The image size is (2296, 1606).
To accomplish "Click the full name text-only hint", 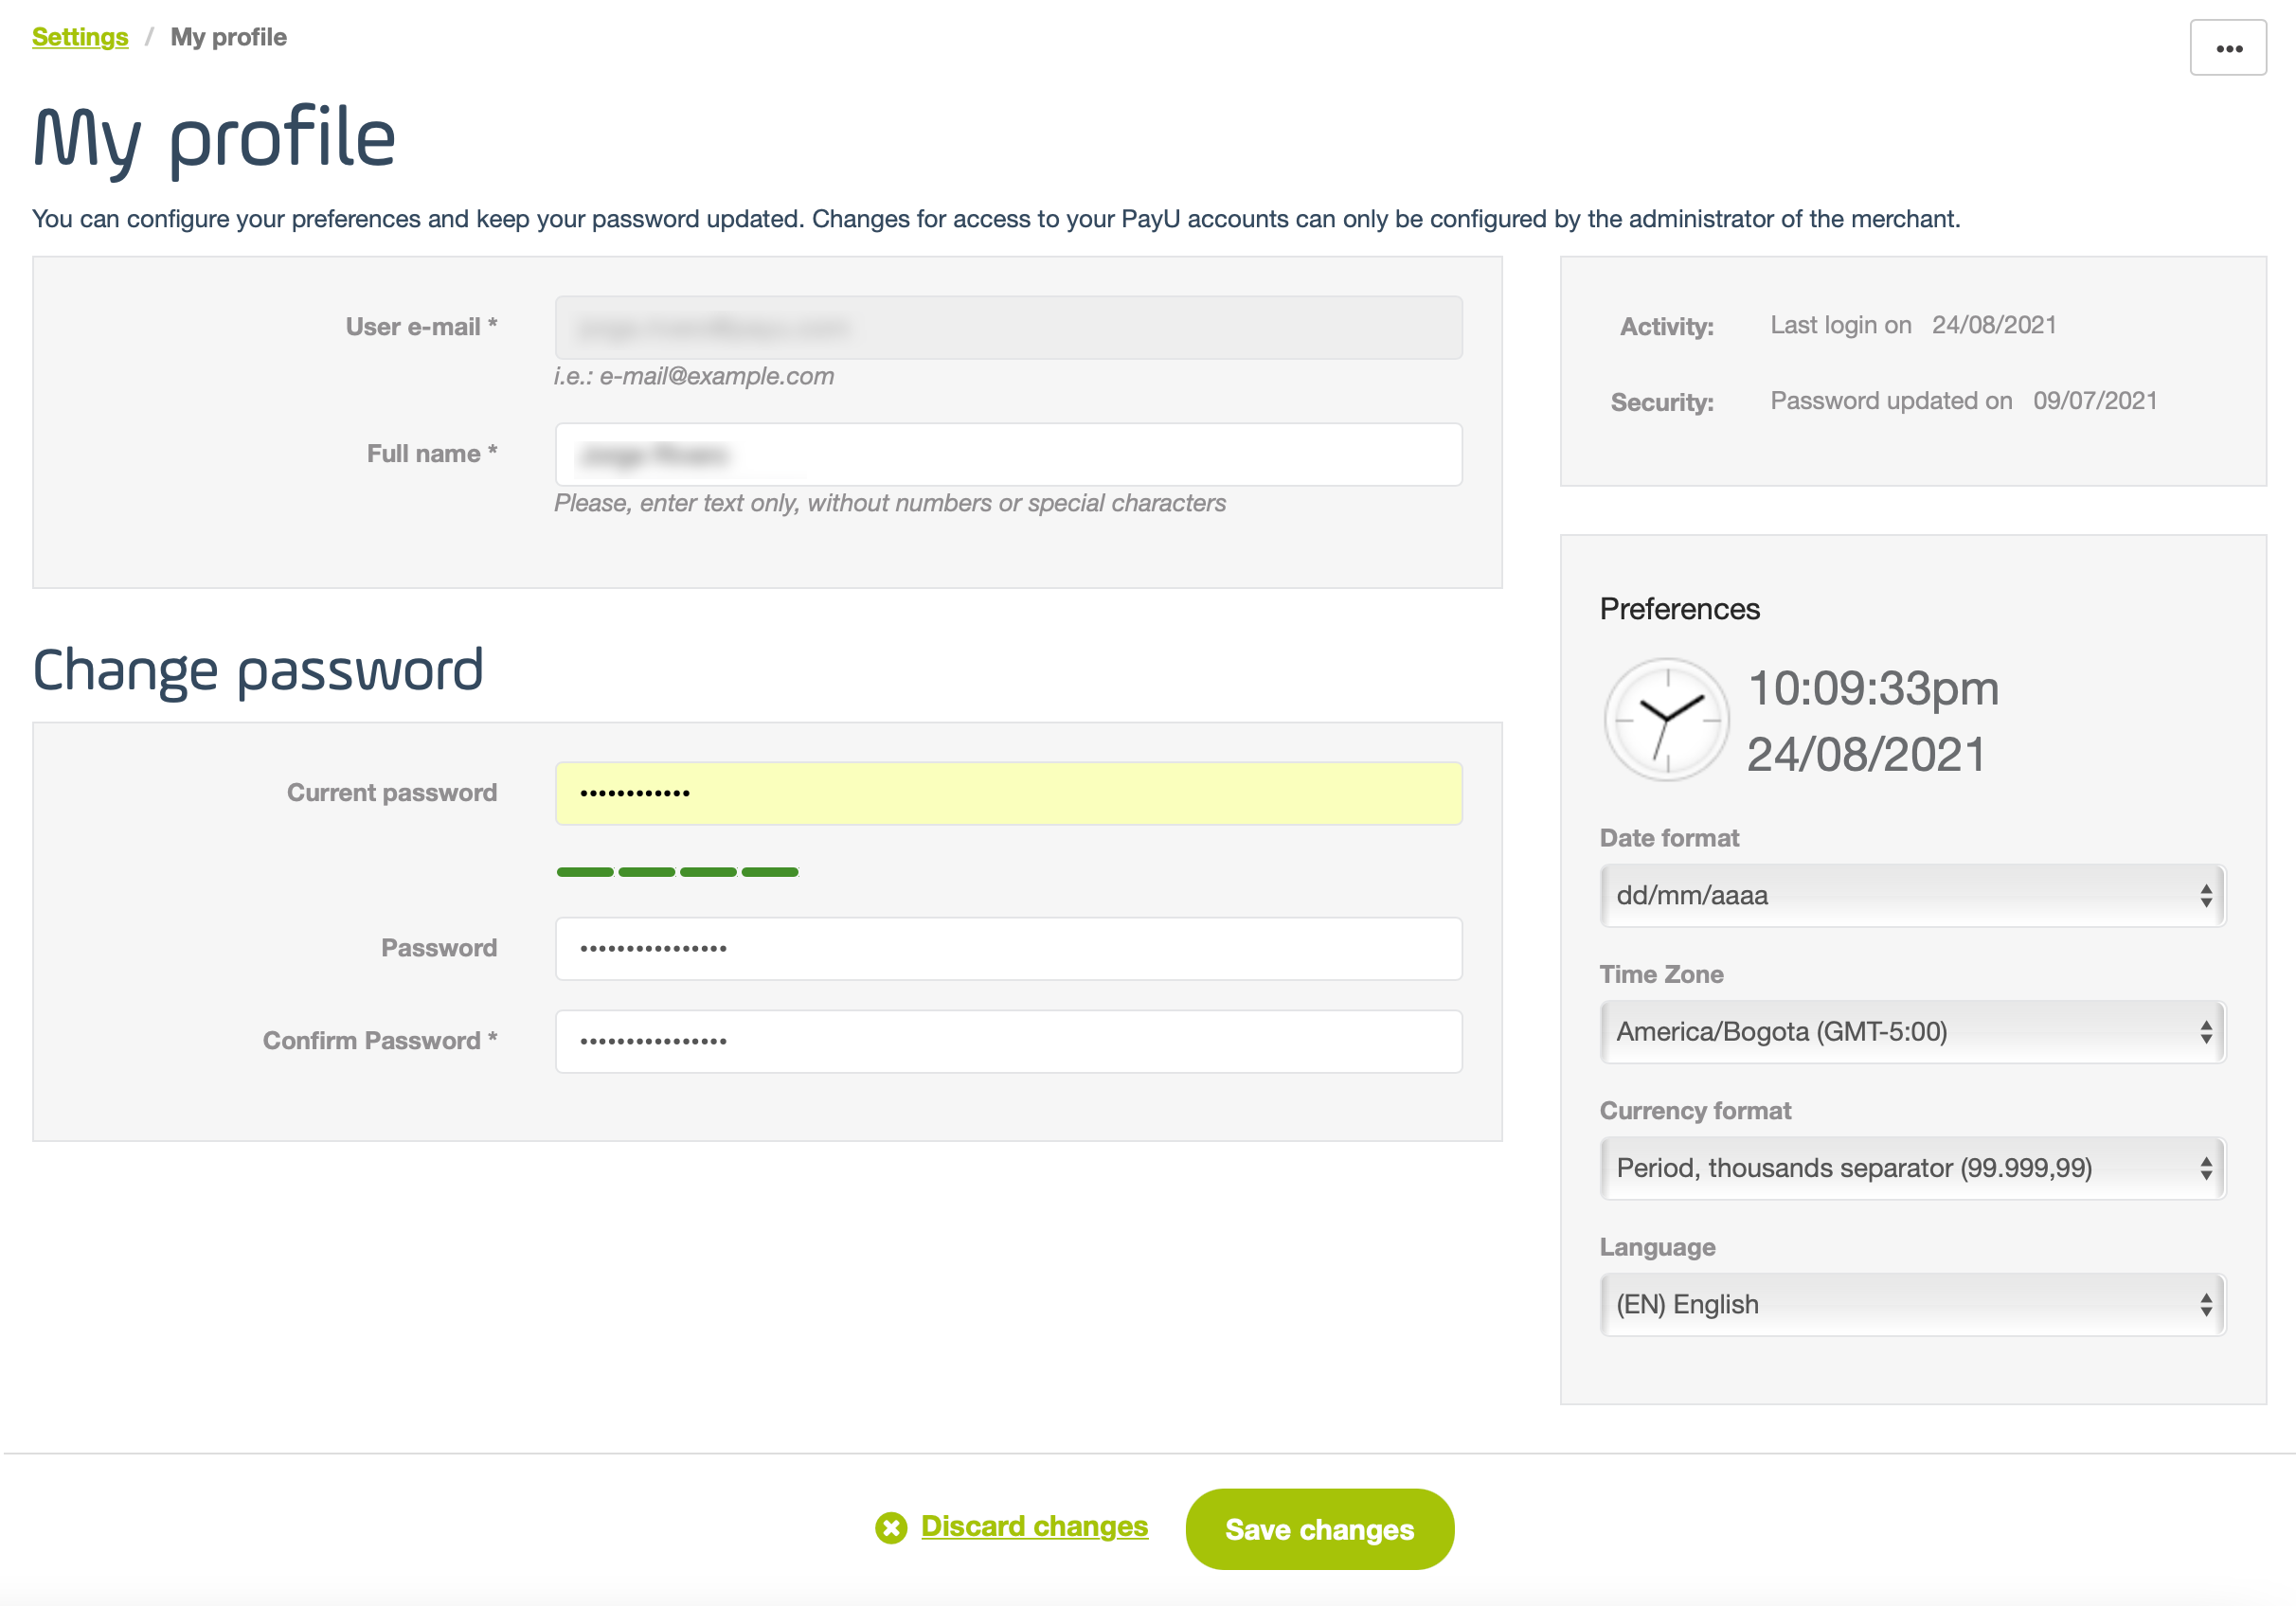I will [x=890, y=503].
